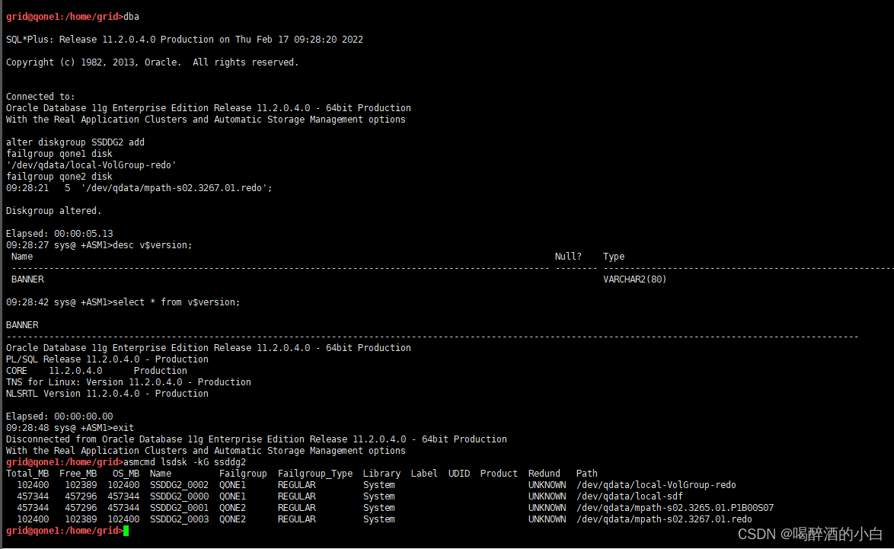Click the 'asmcmd lsdsk -kG ssddg2' command
This screenshot has width=894, height=549.
click(x=185, y=461)
